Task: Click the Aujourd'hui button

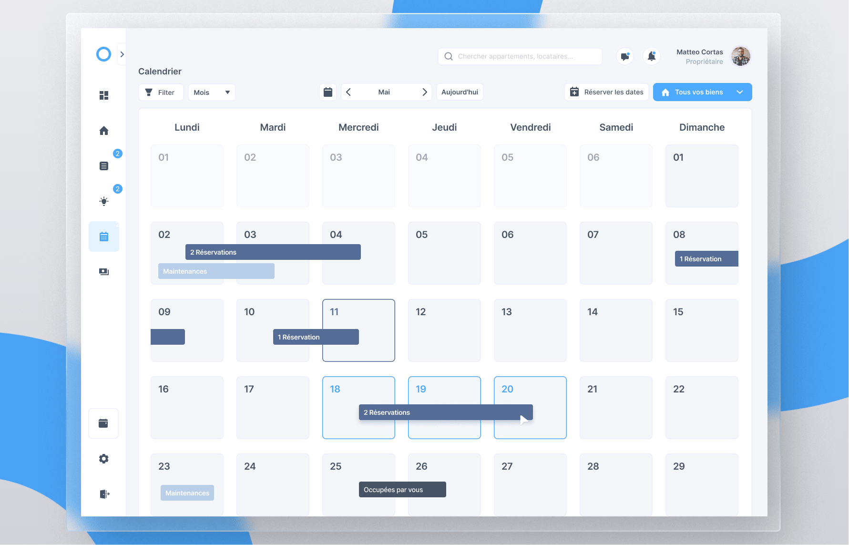Action: [460, 92]
